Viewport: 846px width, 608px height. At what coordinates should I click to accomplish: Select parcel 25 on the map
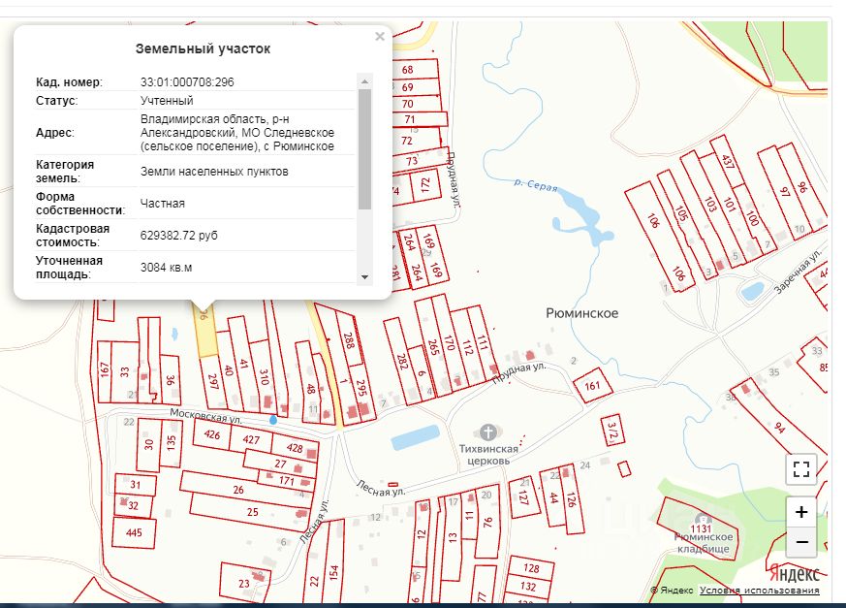(252, 511)
